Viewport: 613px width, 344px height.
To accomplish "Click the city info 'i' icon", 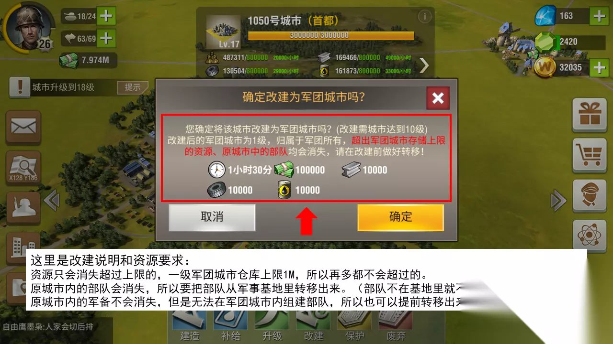I will click(x=424, y=17).
